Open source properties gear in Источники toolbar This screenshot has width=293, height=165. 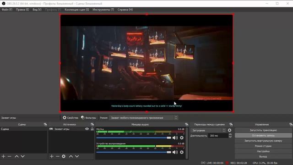click(x=64, y=156)
